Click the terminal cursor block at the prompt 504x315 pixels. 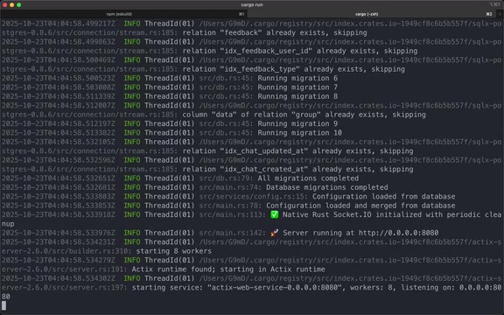3,305
